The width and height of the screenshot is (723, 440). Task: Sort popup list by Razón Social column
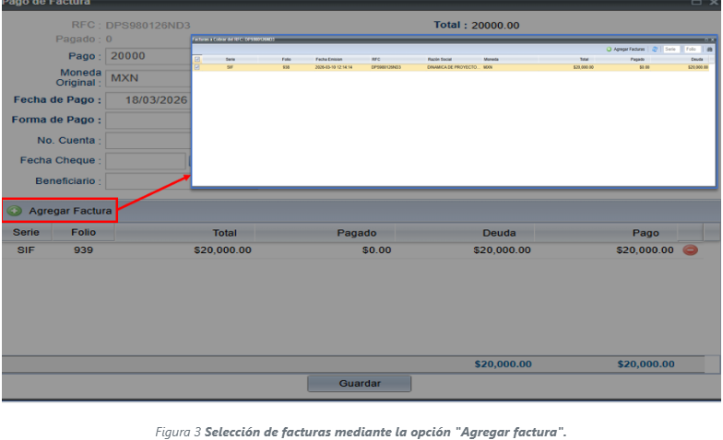(441, 58)
